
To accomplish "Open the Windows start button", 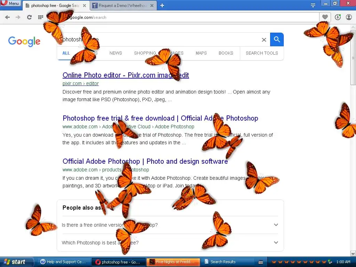I will pos(17,262).
